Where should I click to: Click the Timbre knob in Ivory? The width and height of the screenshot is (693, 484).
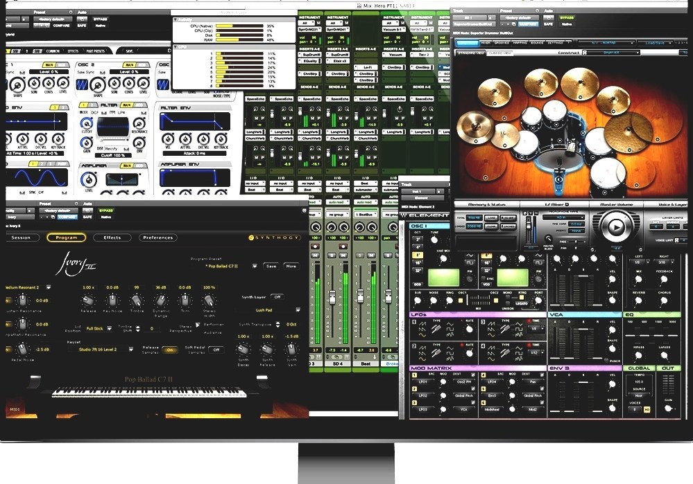click(137, 301)
